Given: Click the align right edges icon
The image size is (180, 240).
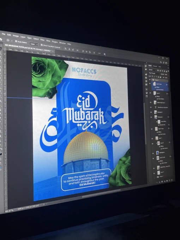Looking at the screenshot, I should pos(73,49).
